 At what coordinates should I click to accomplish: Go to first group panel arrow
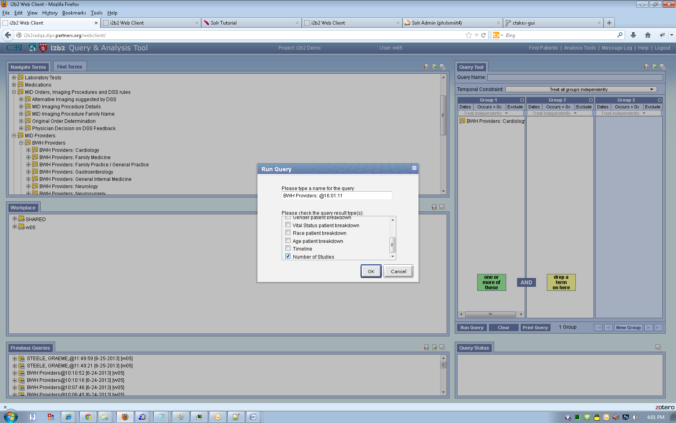coord(598,328)
